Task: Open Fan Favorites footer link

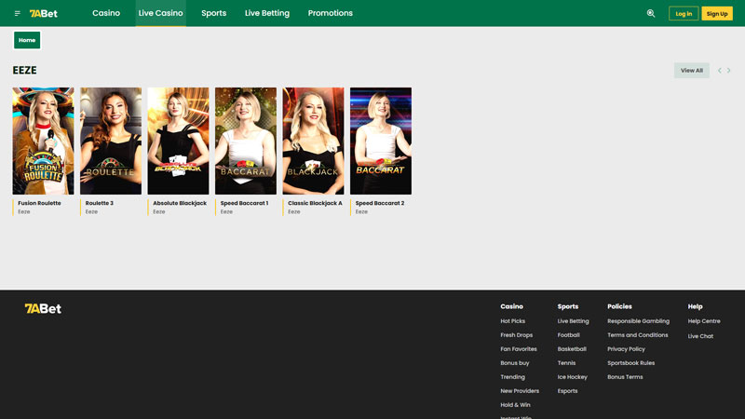Action: click(x=519, y=348)
